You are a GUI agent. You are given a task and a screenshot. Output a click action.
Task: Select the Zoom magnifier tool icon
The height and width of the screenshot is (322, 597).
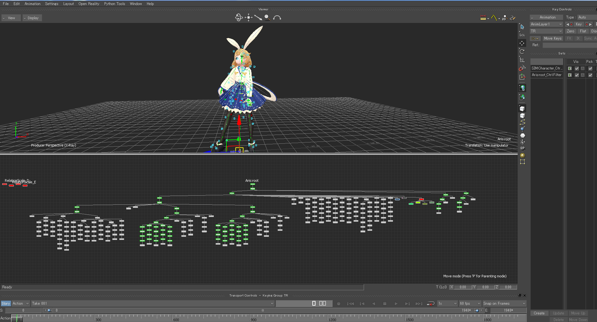click(267, 18)
